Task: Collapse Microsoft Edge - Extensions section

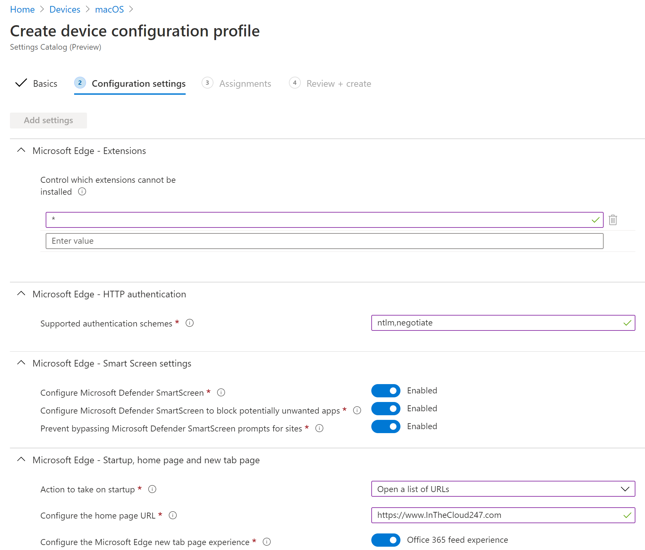Action: click(x=21, y=150)
